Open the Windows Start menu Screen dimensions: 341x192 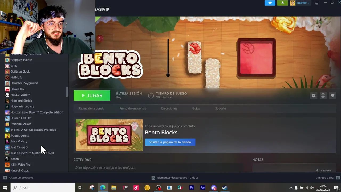5,188
